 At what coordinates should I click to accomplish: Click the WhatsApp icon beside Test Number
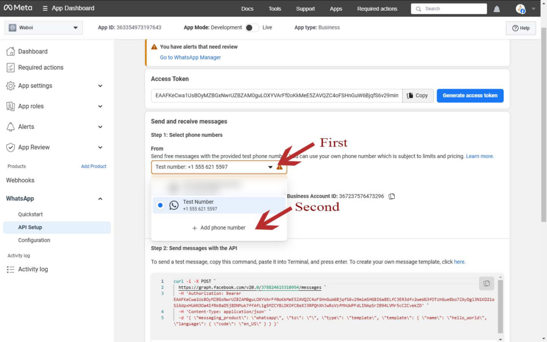174,205
